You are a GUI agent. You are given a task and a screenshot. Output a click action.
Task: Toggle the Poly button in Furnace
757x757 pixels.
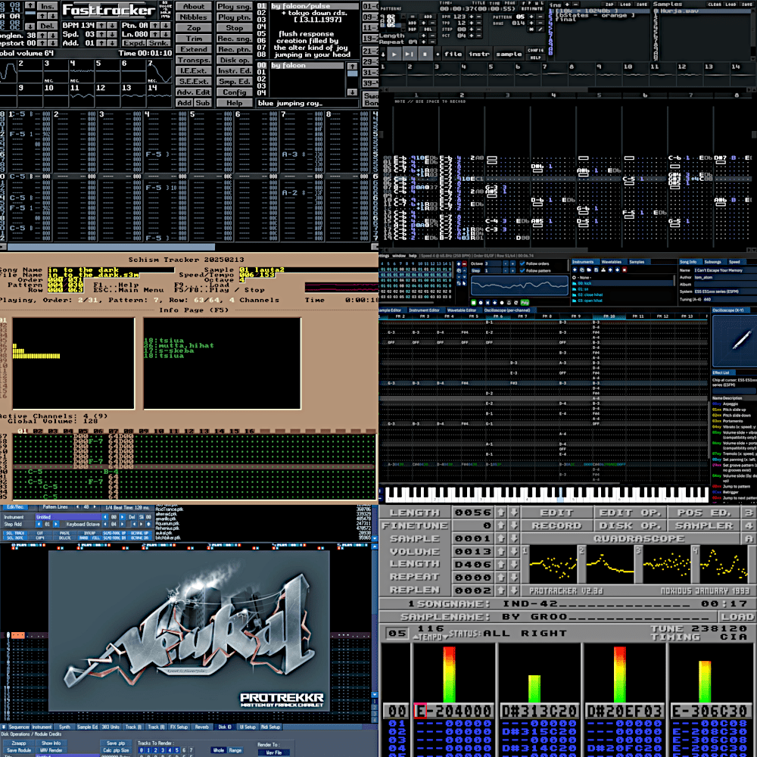pyautogui.click(x=525, y=302)
